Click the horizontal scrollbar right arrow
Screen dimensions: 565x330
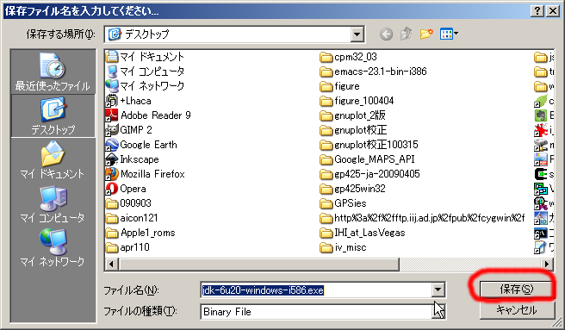click(x=548, y=265)
